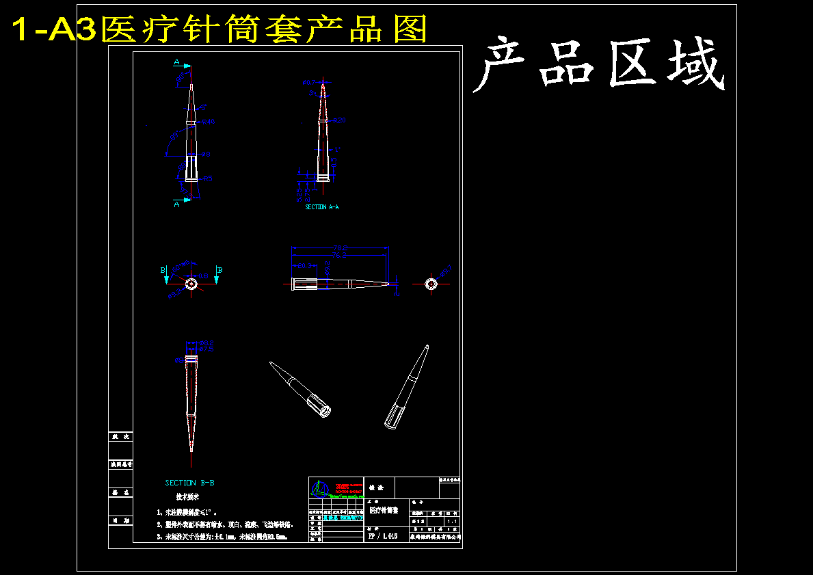
Task: Click technical requirement note number 3
Action: (x=222, y=537)
